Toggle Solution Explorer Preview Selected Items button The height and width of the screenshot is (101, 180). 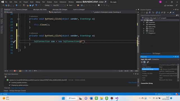[x=173, y=12]
